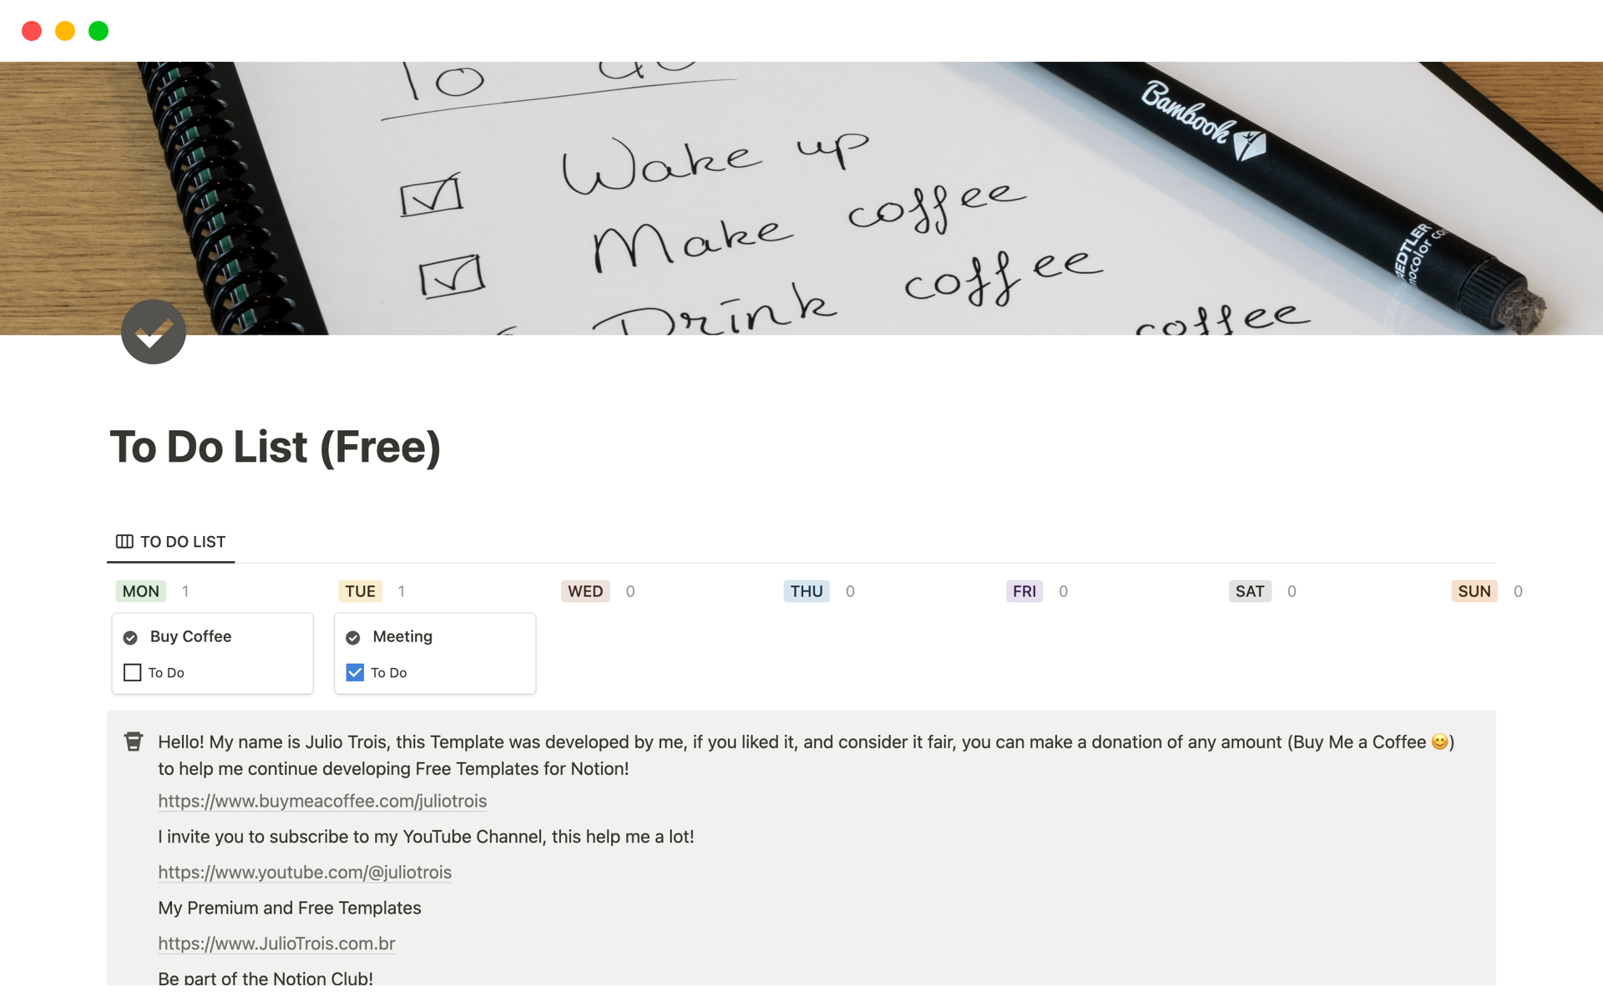The width and height of the screenshot is (1603, 1002).
Task: Click the dark circular checkmark avatar icon
Action: 156,336
